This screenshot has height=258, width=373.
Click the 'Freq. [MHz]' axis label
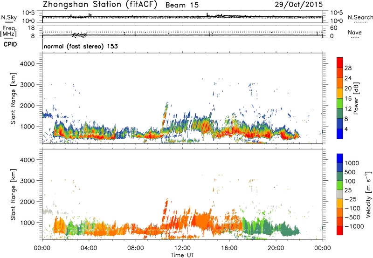(9, 31)
